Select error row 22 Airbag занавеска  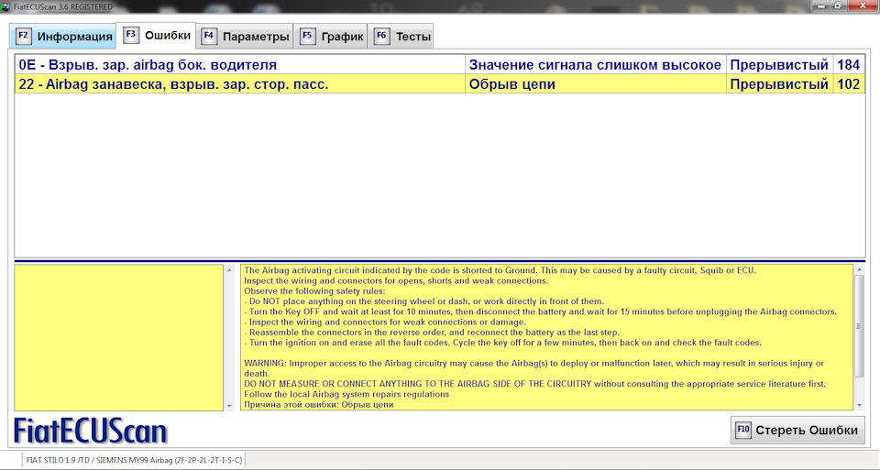(440, 84)
